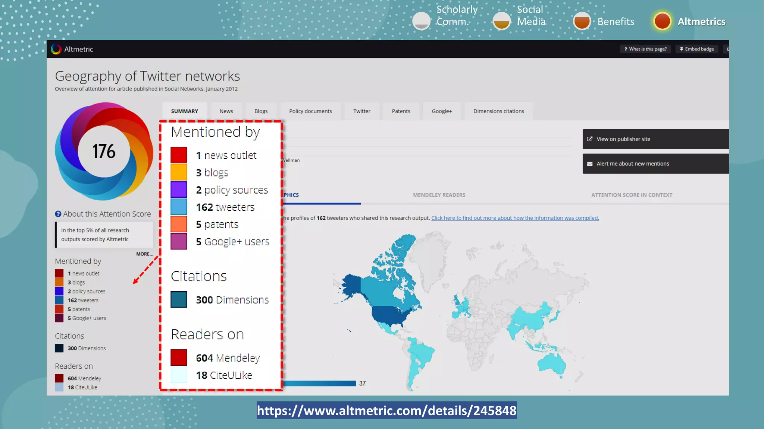The image size is (764, 429).
Task: Click patents color swatch in sidebar
Action: (x=59, y=309)
